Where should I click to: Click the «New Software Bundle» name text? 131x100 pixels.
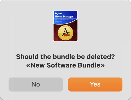pyautogui.click(x=65, y=65)
